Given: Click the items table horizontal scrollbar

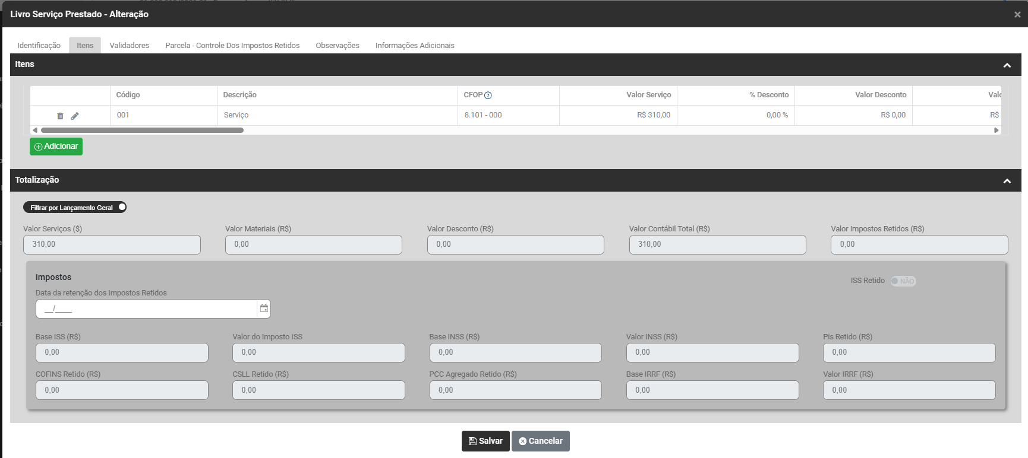Looking at the screenshot, I should point(143,130).
